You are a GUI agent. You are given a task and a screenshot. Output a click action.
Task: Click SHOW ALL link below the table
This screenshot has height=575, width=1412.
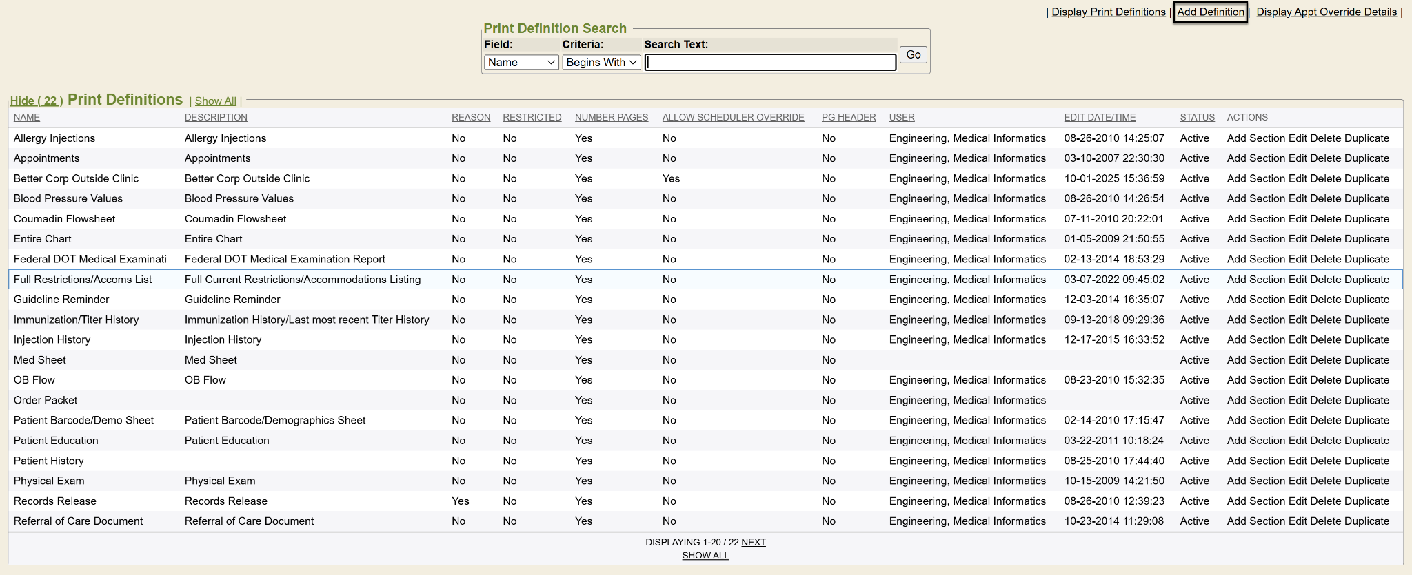(x=705, y=556)
